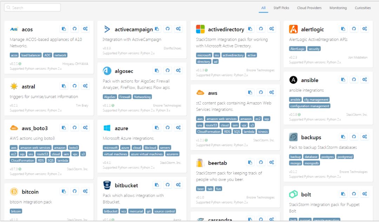Image resolution: width=379 pixels, height=222 pixels.
Task: Copy install command for activedirectory pack
Action: coord(250,29)
